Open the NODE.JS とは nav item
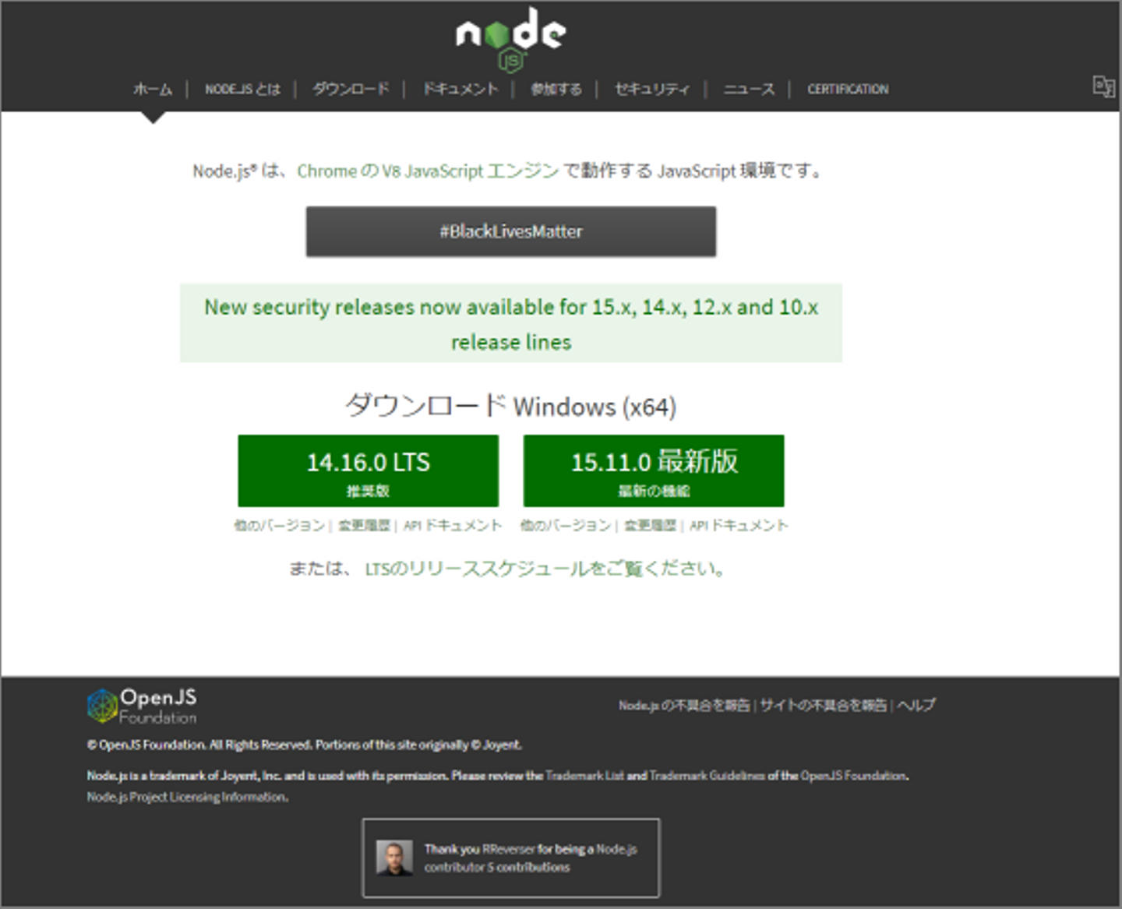Image resolution: width=1122 pixels, height=909 pixels. click(x=242, y=89)
